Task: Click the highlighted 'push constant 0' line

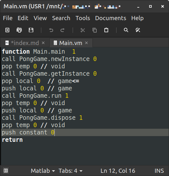Action: 85,132
